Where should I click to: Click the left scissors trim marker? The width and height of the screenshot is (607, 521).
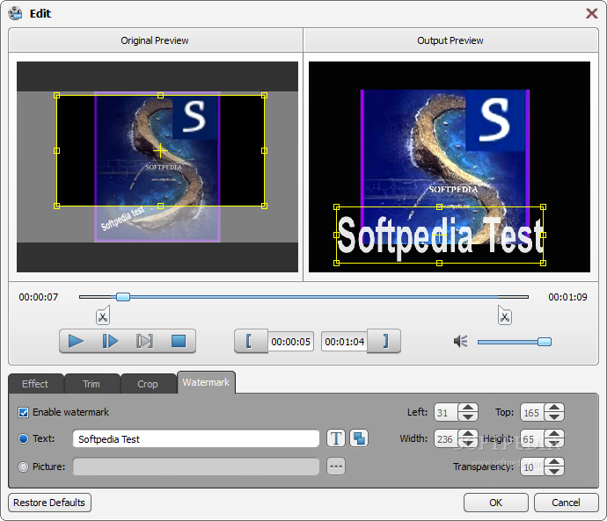[103, 315]
